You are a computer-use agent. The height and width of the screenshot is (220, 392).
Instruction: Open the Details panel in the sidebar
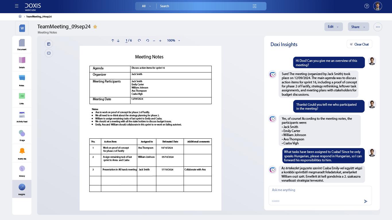(x=22, y=62)
